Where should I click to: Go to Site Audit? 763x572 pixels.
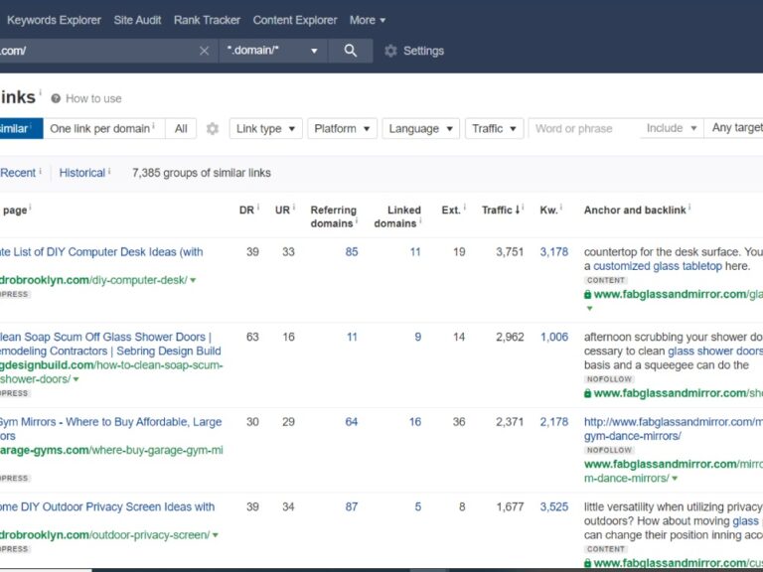(137, 20)
